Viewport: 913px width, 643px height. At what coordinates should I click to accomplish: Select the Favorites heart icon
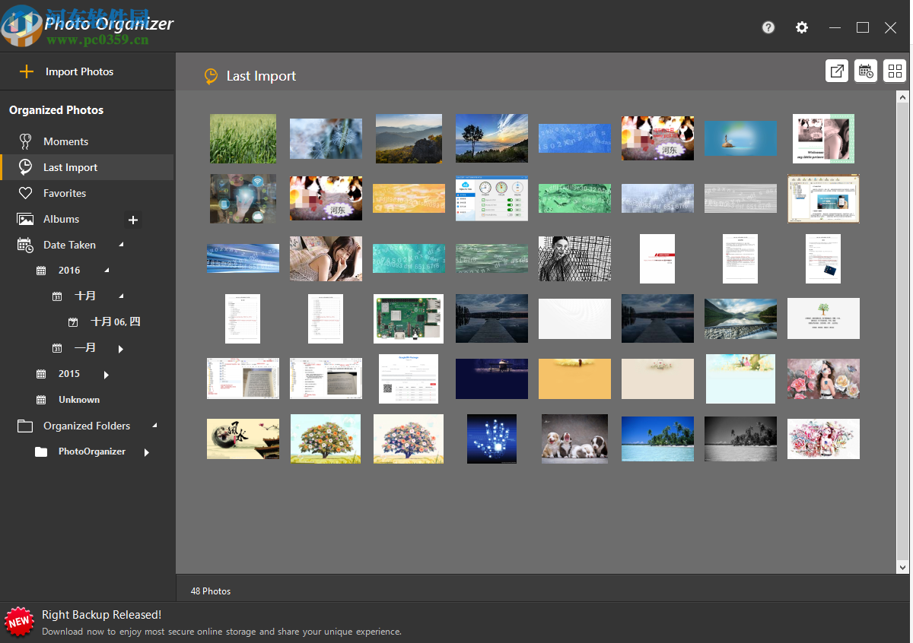click(x=25, y=192)
